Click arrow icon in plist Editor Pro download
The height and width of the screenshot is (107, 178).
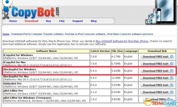[x=172, y=92]
